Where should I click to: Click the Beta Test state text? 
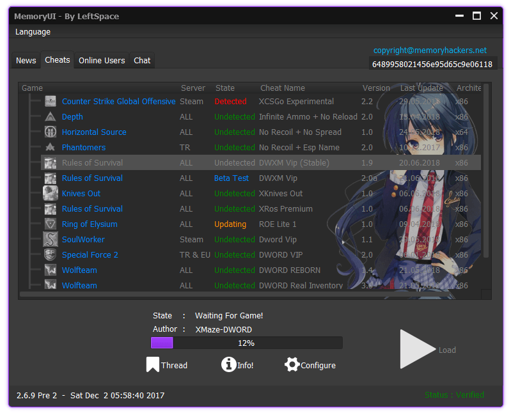(232, 178)
